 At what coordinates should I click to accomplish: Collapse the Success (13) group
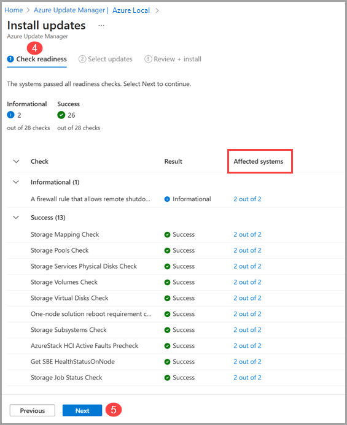pyautogui.click(x=17, y=217)
